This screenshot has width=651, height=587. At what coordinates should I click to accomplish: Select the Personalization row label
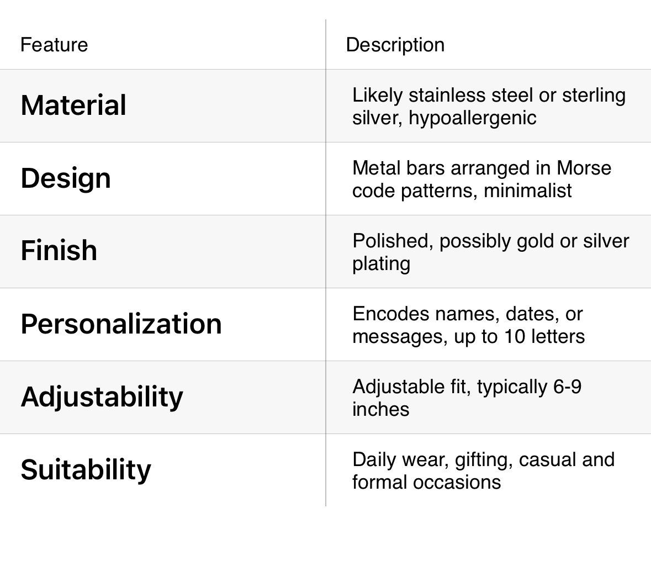pyautogui.click(x=121, y=324)
